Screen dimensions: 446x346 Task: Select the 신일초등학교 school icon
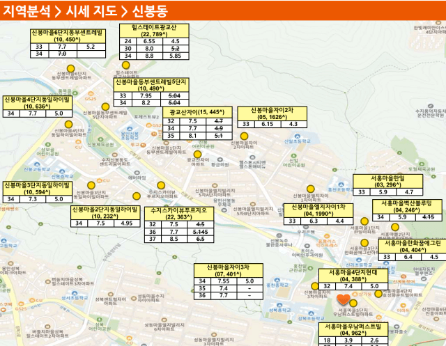[x=298, y=136]
